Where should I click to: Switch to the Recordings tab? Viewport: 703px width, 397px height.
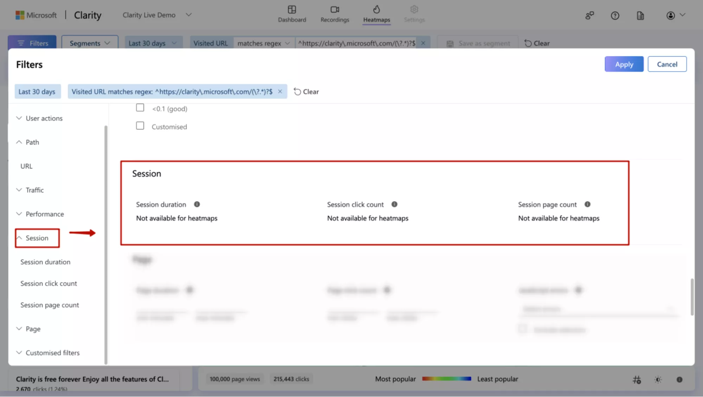pos(334,14)
